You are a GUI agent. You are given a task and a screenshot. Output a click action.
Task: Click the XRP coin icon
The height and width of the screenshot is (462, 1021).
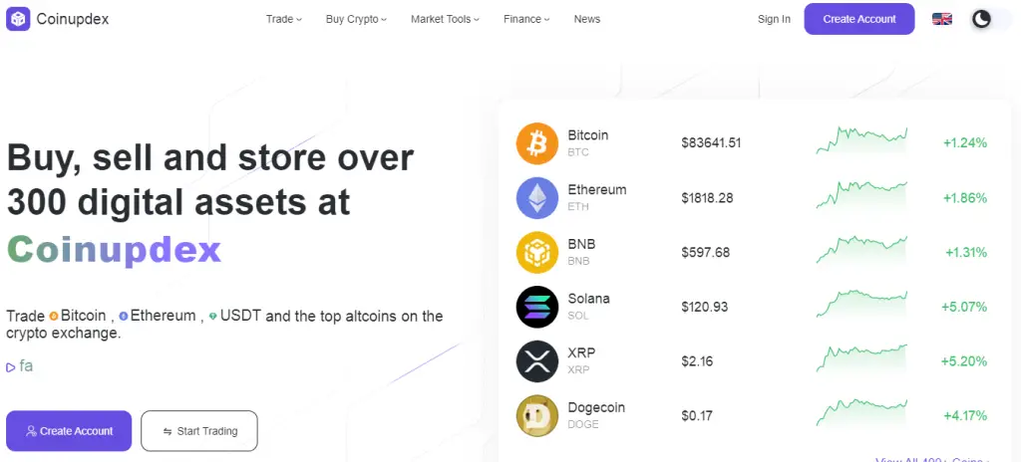537,361
